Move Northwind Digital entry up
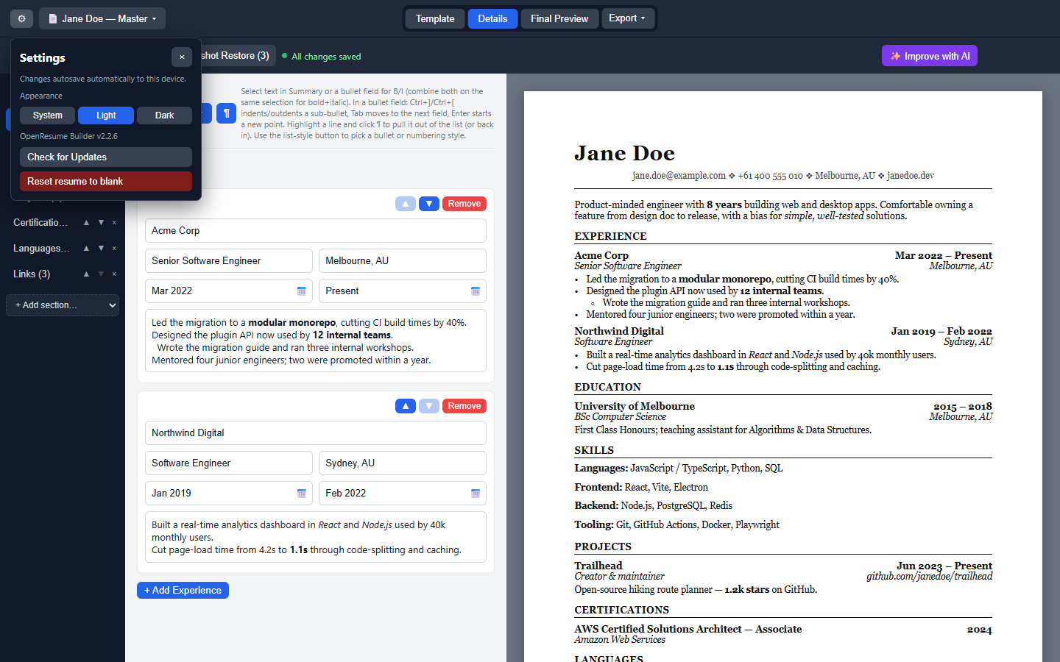The image size is (1060, 662). [406, 406]
